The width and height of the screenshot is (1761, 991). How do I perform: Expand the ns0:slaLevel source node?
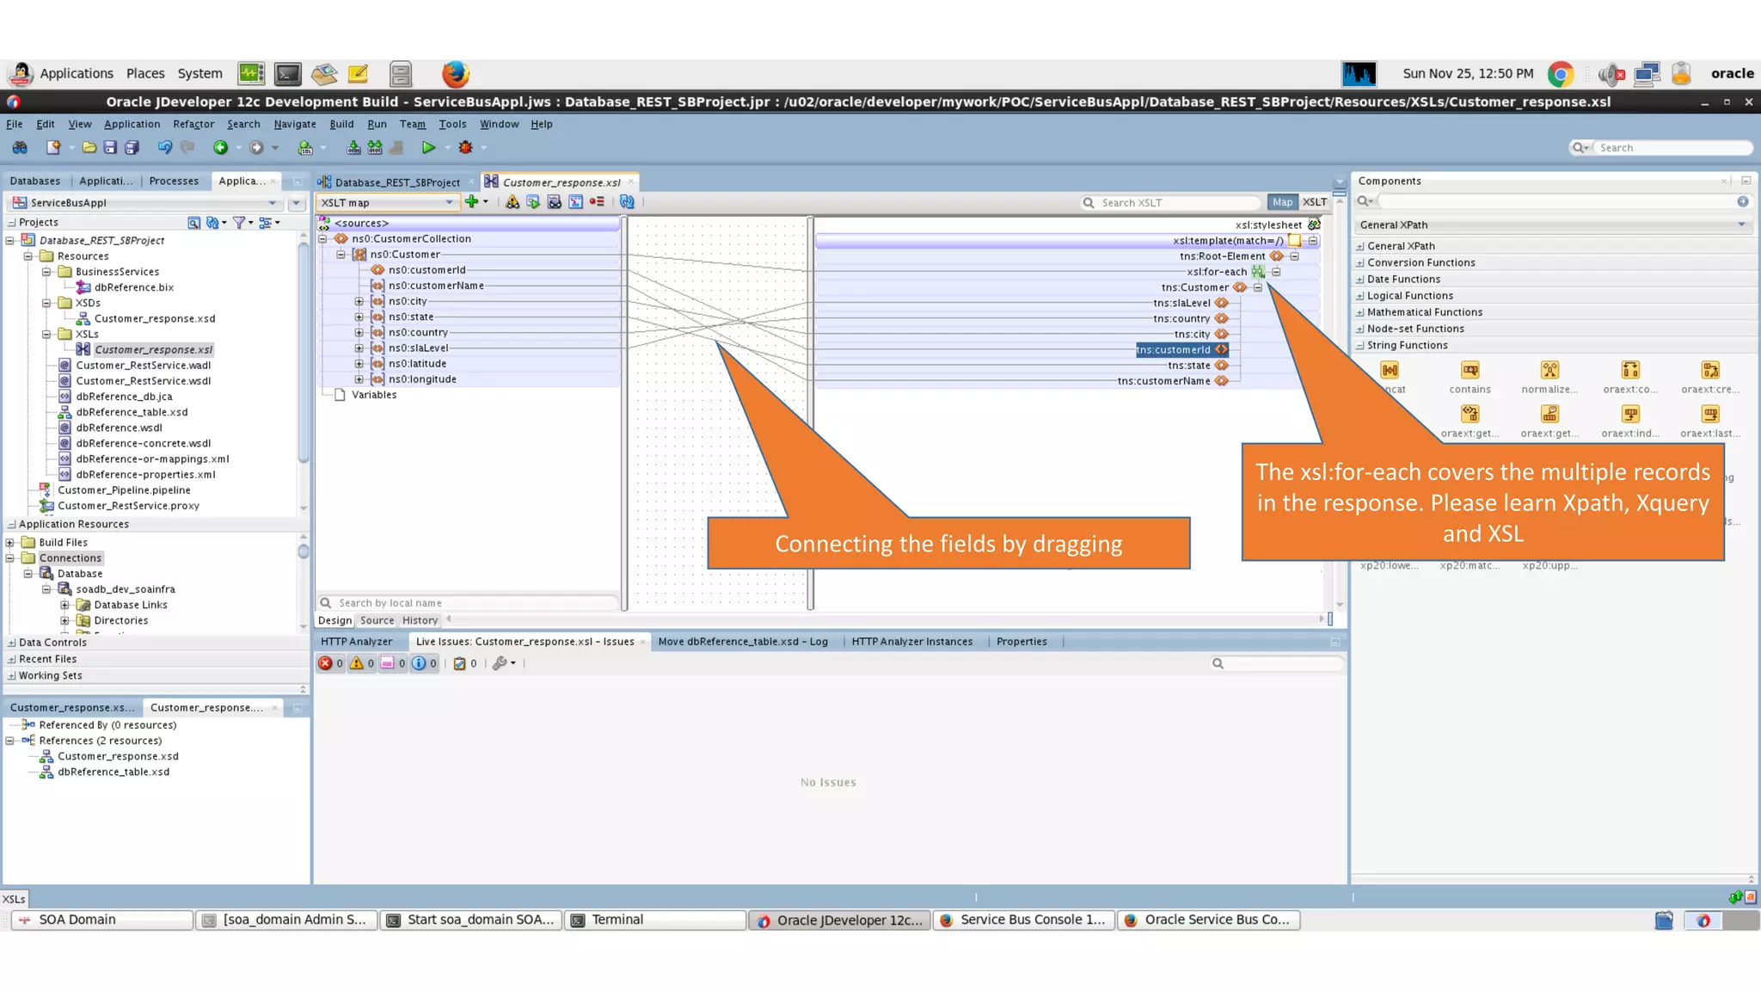359,348
